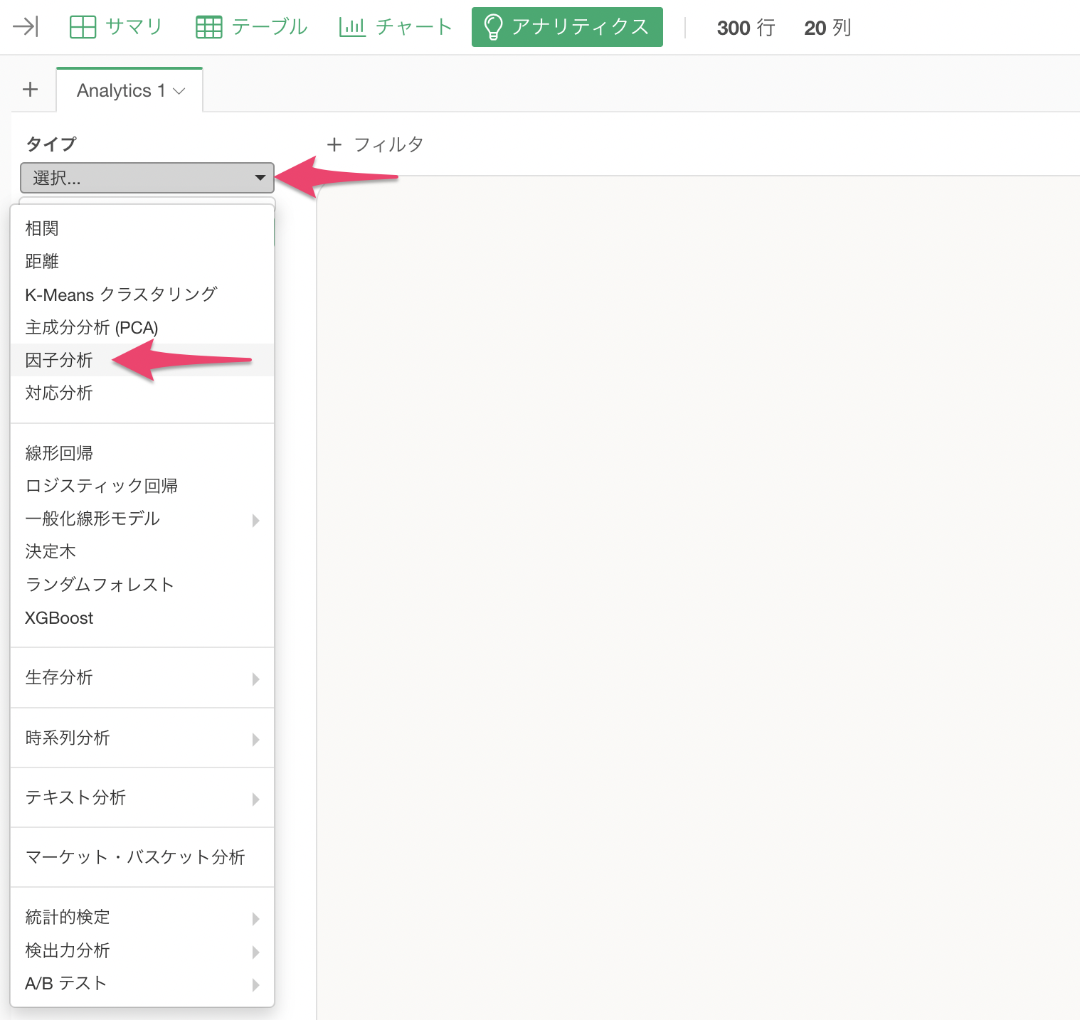The width and height of the screenshot is (1080, 1020).
Task: Select 対応分析 option
Action: (142, 393)
